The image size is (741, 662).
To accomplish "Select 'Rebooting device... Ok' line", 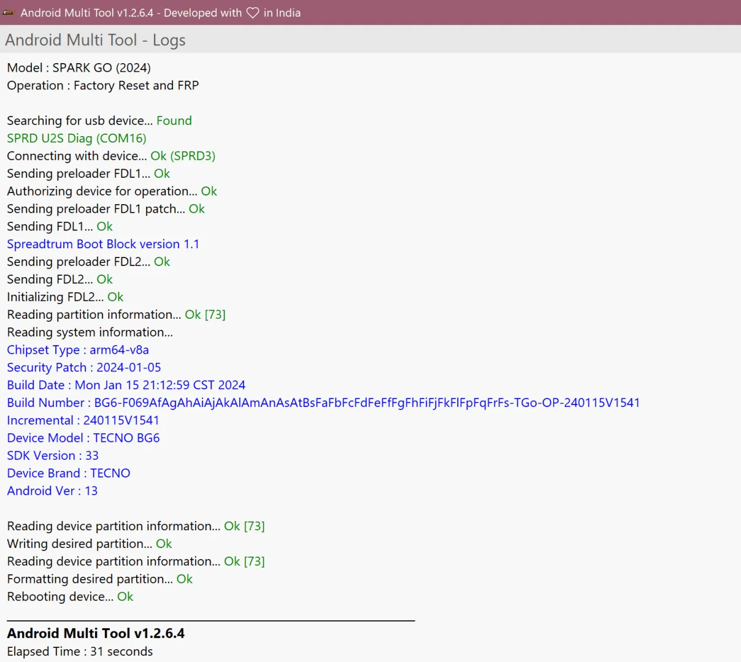I will click(70, 597).
